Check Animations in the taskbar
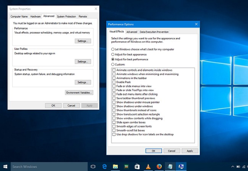The width and height of the screenshot is (248, 171). pyautogui.click(x=114, y=78)
